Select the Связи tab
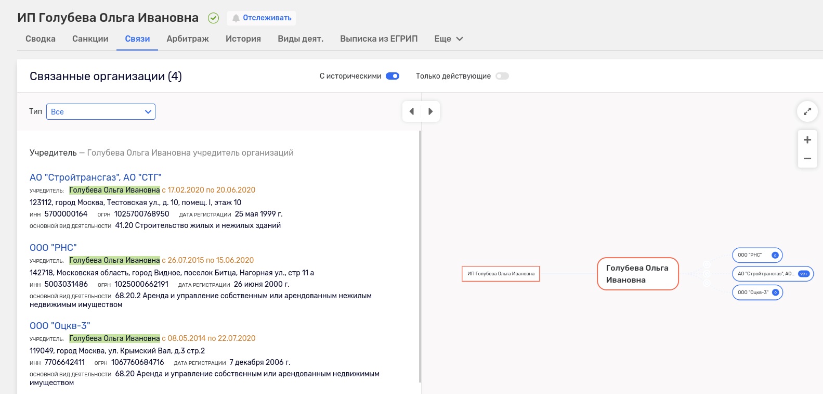This screenshot has width=823, height=394. point(137,39)
